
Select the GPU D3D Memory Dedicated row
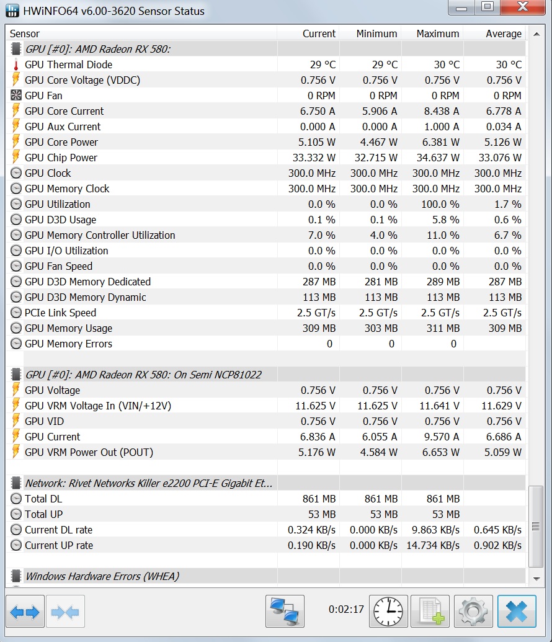(x=266, y=282)
